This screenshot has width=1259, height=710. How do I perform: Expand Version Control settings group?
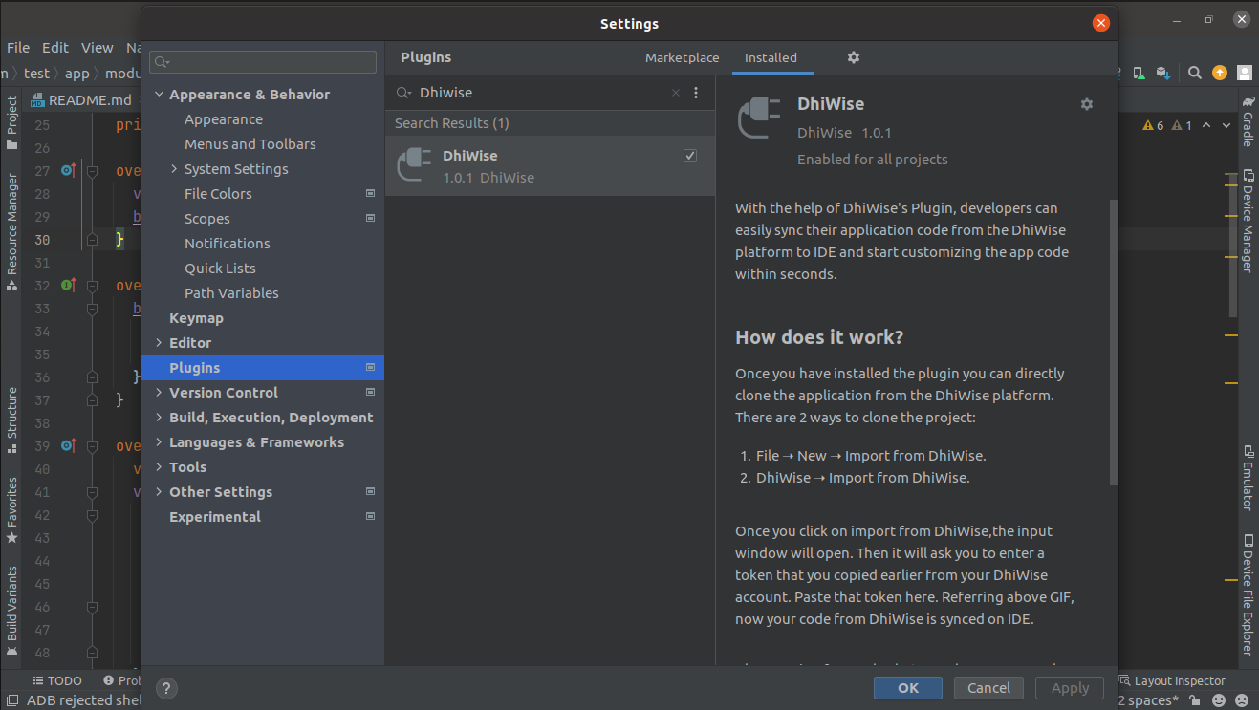coord(160,393)
